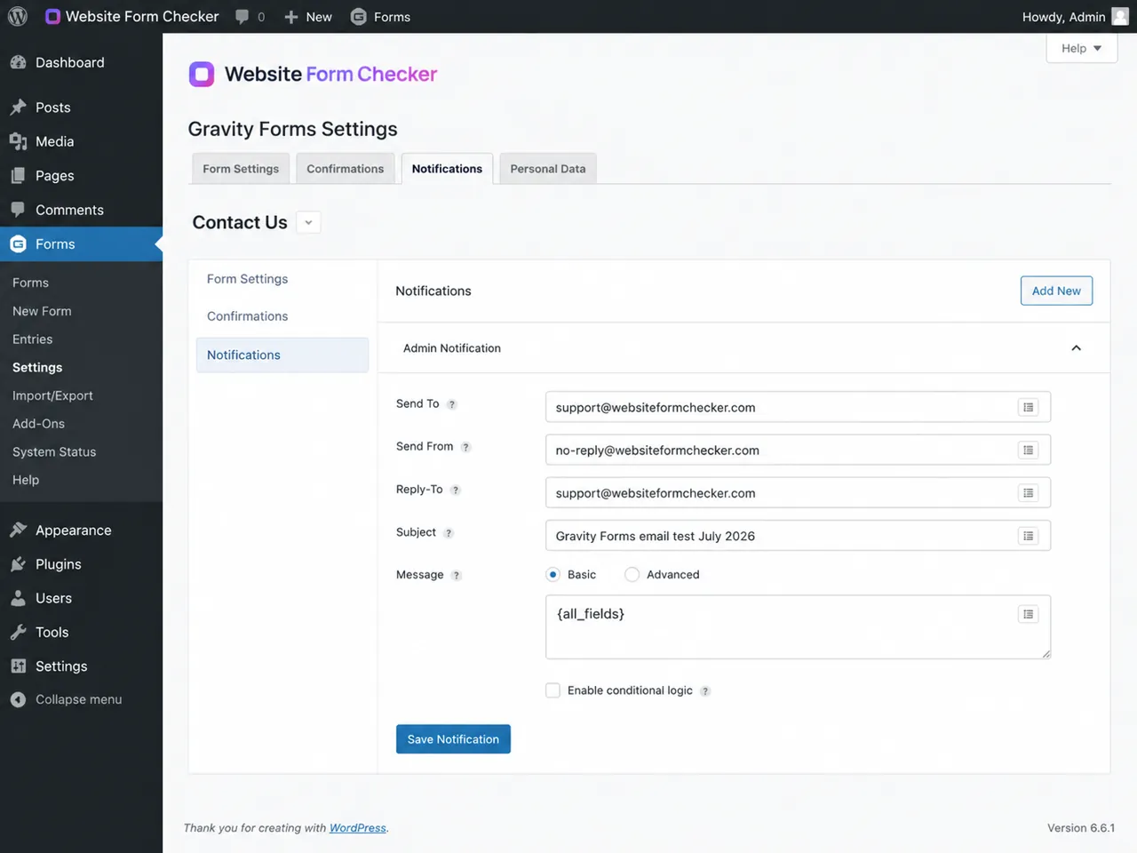Click the merge tag icon in Message box
1137x853 pixels.
click(x=1028, y=614)
